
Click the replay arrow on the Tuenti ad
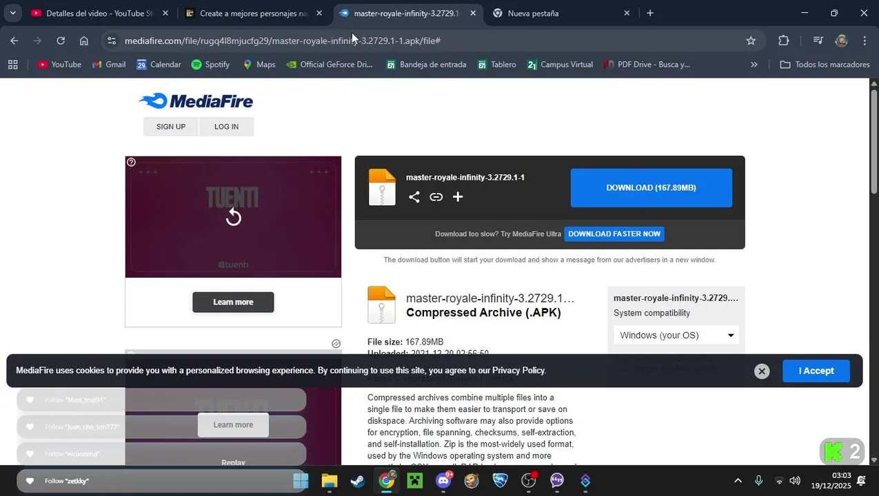point(234,217)
